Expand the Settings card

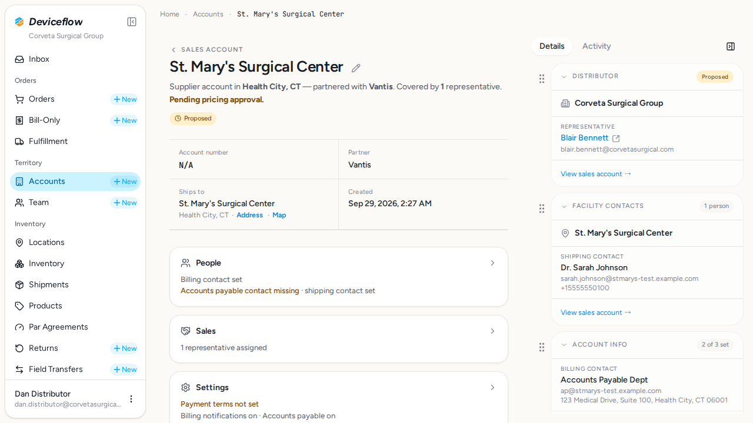pyautogui.click(x=339, y=397)
